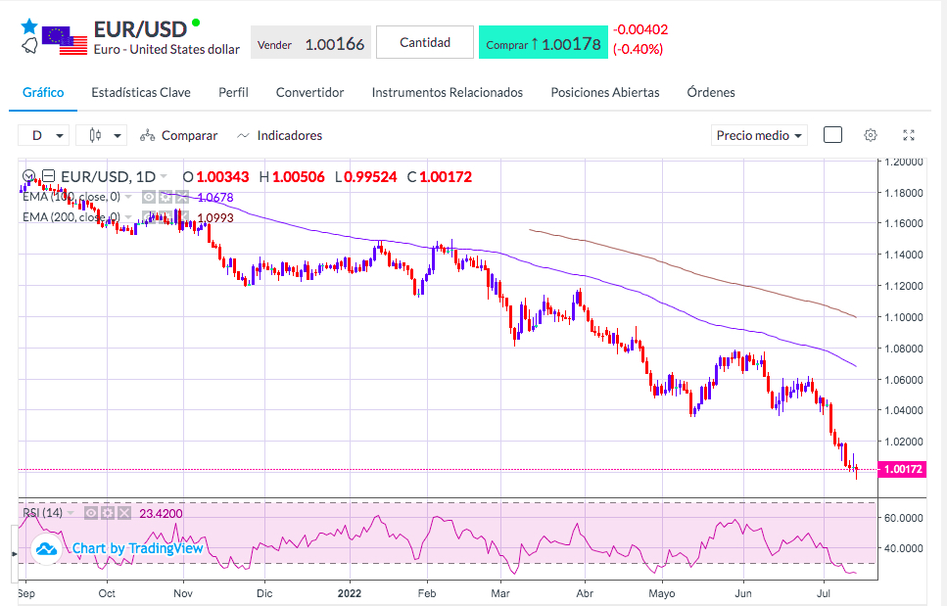The height and width of the screenshot is (606, 947).
Task: Click the TradingView cloud logo icon
Action: (x=46, y=549)
